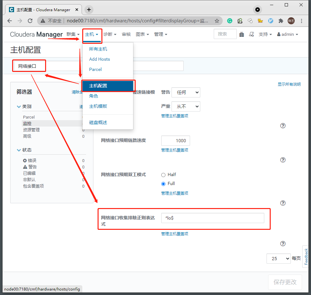Open the parcel gift-box icon in the header
Image resolution: width=311 pixels, height=295 pixels.
pyautogui.click(x=242, y=34)
